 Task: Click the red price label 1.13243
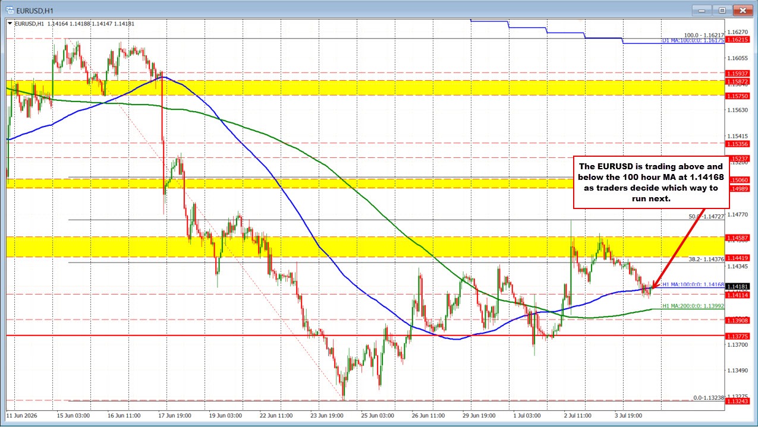click(738, 401)
